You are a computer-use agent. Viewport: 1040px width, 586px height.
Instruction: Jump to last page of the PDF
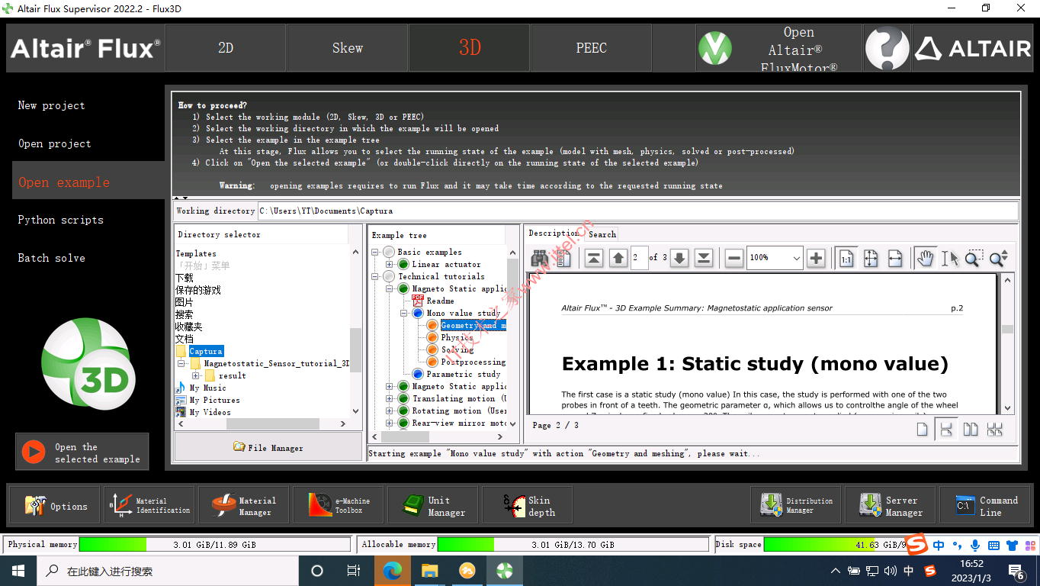pyautogui.click(x=704, y=258)
